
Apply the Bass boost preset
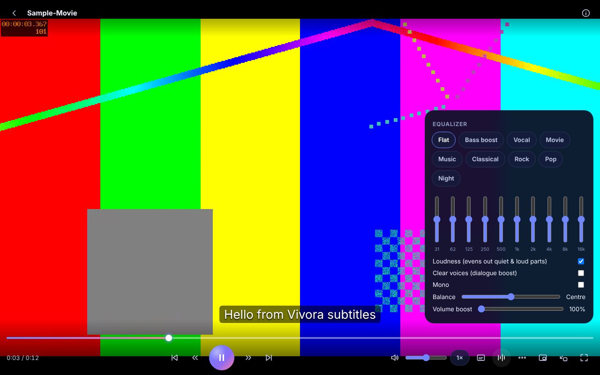click(x=481, y=140)
